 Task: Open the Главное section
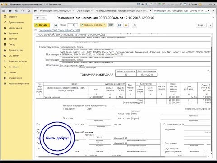click(13, 17)
